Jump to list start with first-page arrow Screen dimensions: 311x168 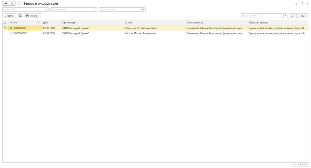pyautogui.click(x=294, y=164)
